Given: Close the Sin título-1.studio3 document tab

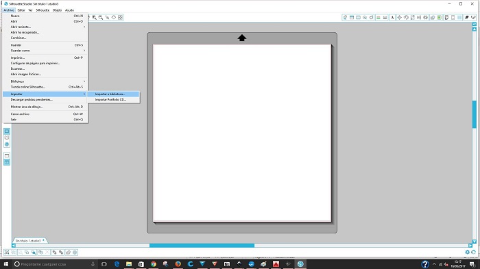Looking at the screenshot, I should (43, 240).
